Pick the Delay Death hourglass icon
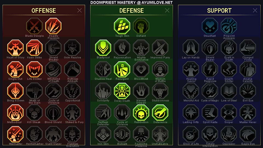 pos(122,91)
